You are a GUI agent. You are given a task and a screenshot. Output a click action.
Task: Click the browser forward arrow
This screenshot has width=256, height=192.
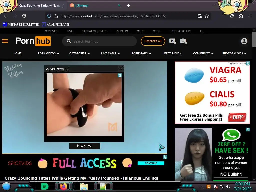point(15,16)
